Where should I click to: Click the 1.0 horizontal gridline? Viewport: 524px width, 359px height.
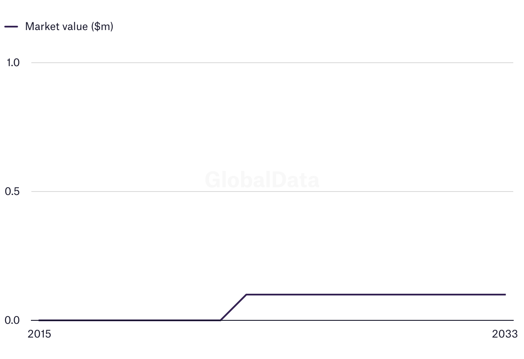click(271, 63)
